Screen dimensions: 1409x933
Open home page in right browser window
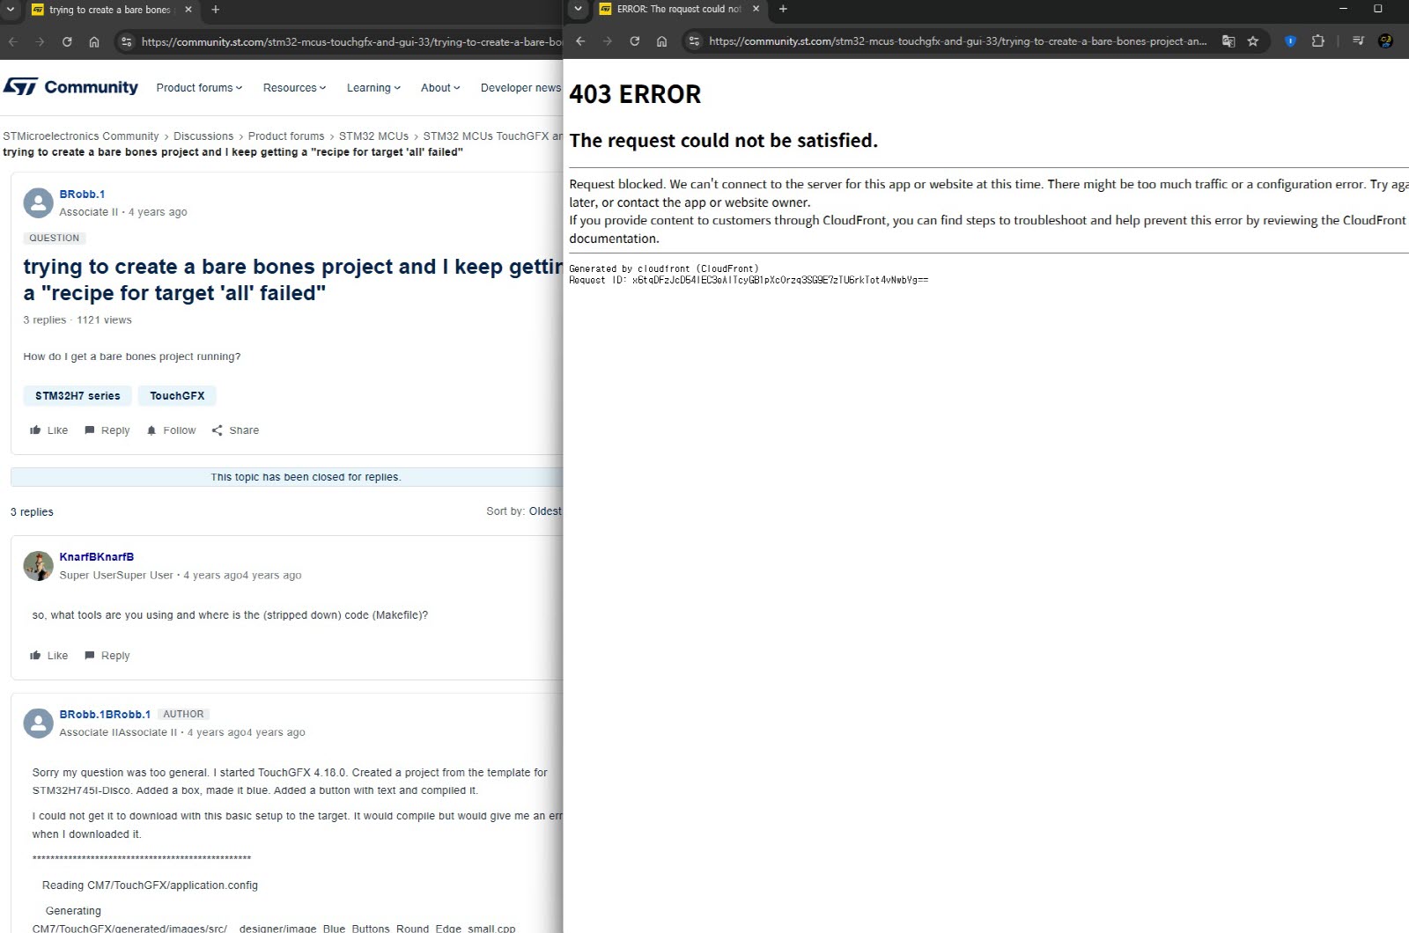pyautogui.click(x=661, y=41)
